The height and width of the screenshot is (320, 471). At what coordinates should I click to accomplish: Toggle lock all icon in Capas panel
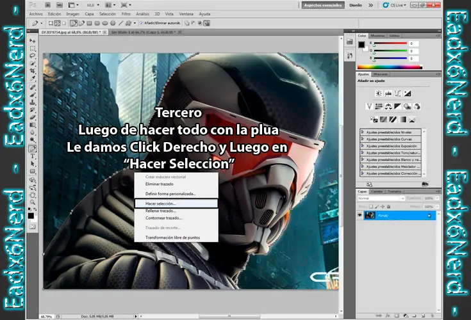388,207
